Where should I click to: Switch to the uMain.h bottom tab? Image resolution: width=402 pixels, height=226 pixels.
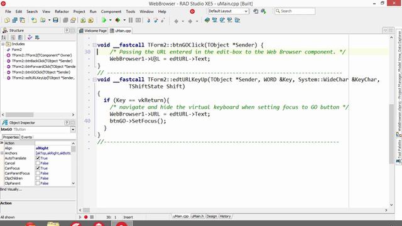(x=197, y=216)
